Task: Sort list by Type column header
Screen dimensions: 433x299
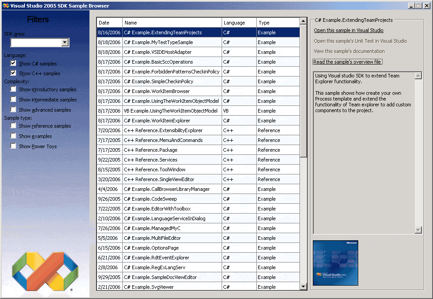Action: click(278, 23)
